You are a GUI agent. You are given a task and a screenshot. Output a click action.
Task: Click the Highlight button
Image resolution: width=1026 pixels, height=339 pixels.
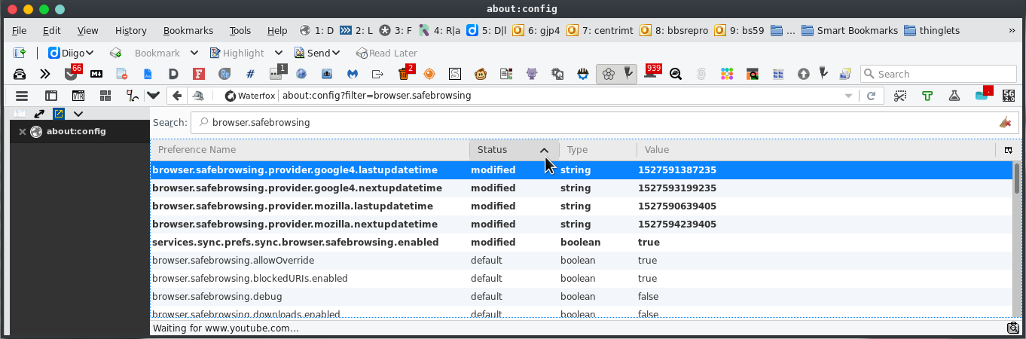[x=237, y=53]
